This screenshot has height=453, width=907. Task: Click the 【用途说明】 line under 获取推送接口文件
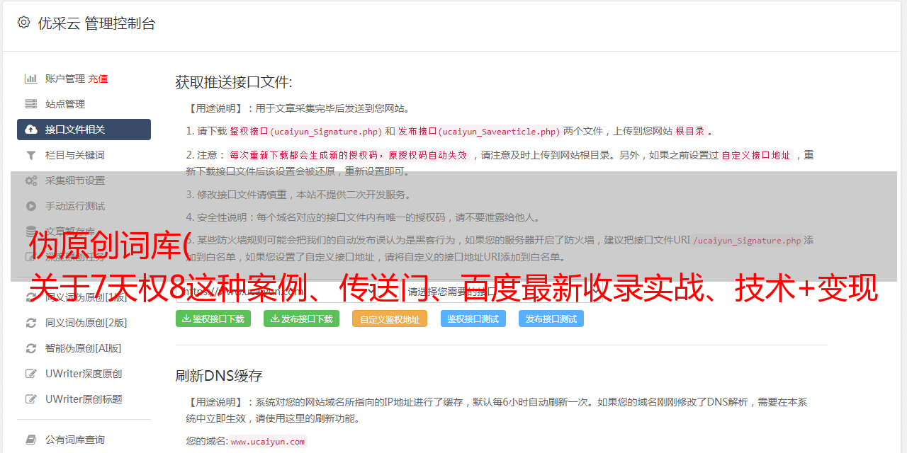click(x=299, y=108)
